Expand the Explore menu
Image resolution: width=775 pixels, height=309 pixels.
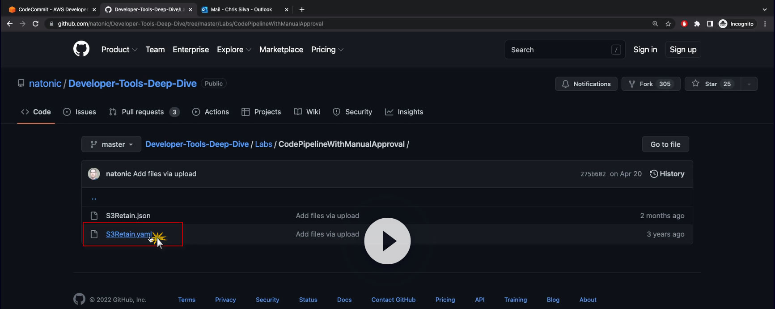click(x=234, y=50)
